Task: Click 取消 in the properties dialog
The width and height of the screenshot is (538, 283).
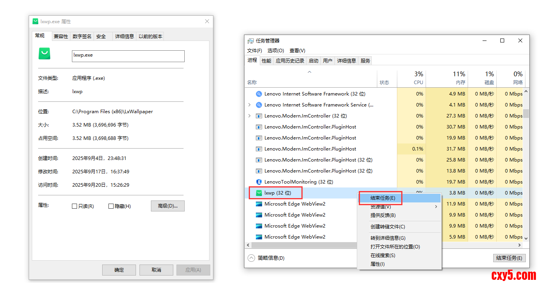Action: 156,270
